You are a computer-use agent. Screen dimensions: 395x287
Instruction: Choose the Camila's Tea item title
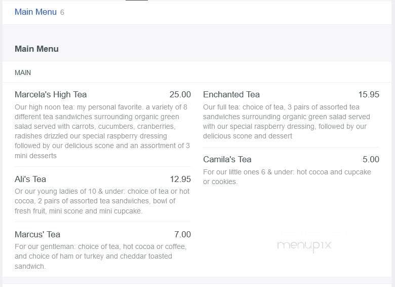[x=227, y=159]
